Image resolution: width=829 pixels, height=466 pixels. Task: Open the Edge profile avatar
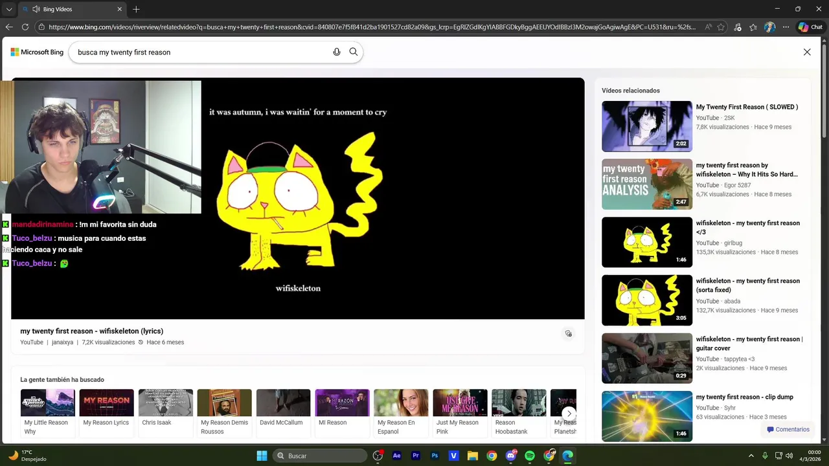click(x=769, y=27)
